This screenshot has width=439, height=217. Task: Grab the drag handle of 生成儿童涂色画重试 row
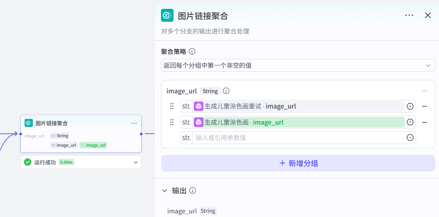pos(172,106)
